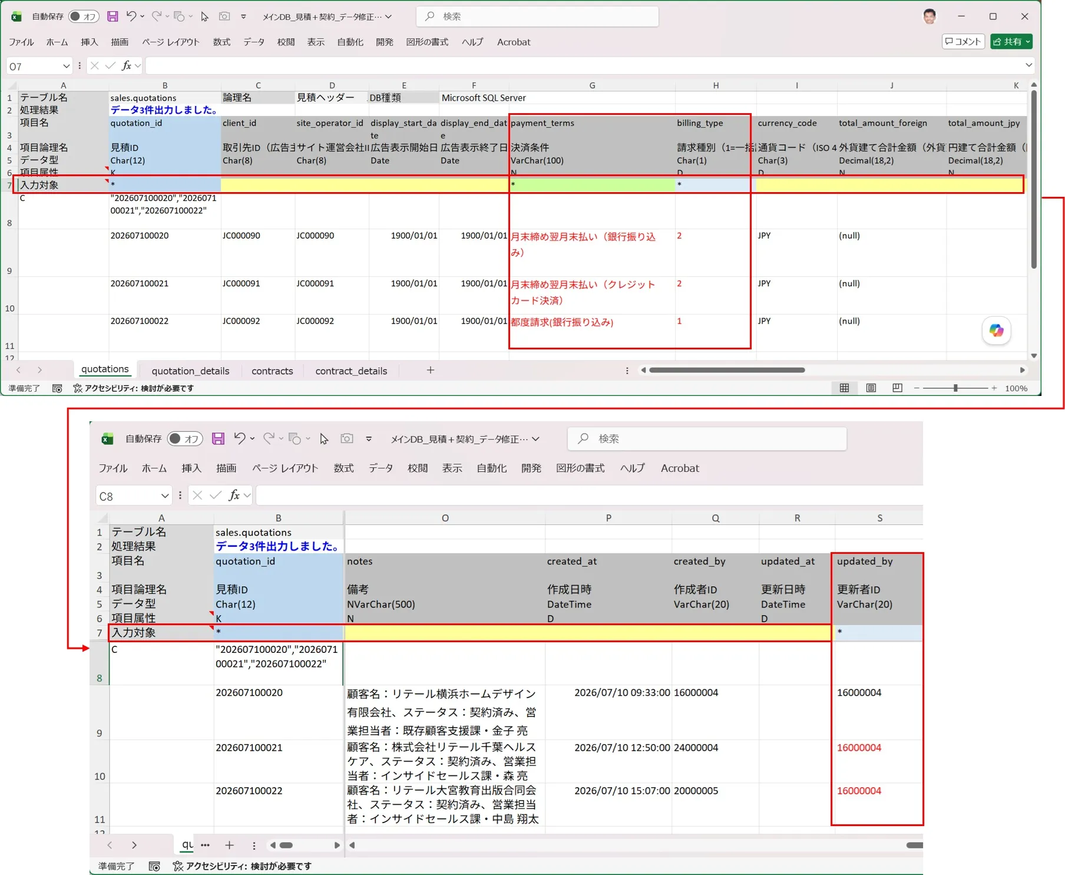Open the Customize Quick Access Toolbar dropdown, top window
This screenshot has width=1065, height=875.
pyautogui.click(x=243, y=16)
